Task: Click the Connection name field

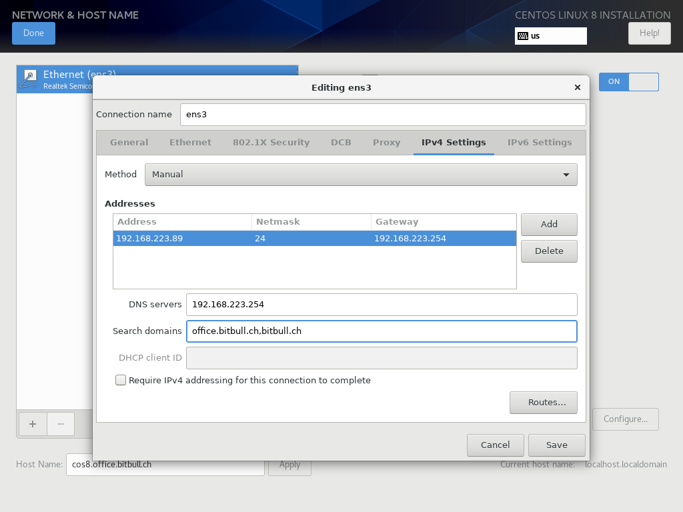Action: 383,115
